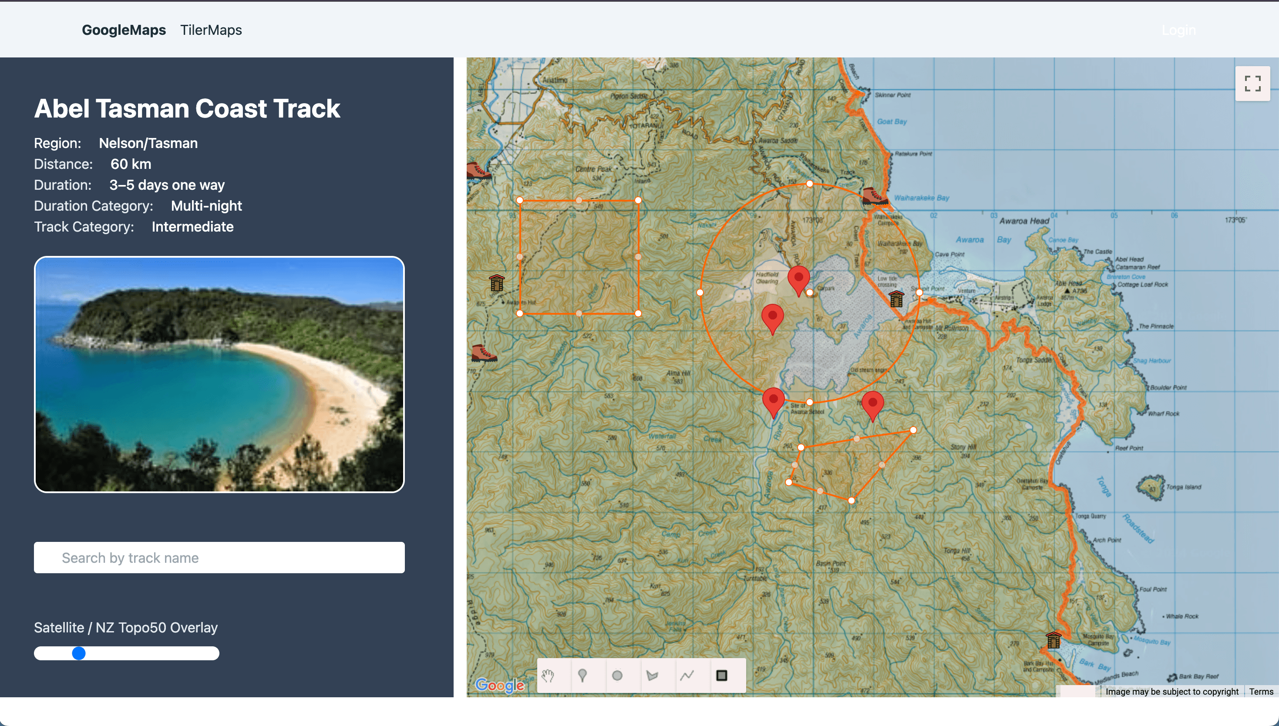Click the bottom vertex of the orange polygon

pyautogui.click(x=852, y=500)
